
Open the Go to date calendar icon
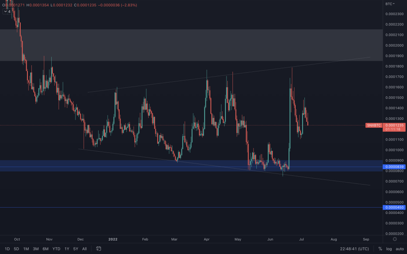[x=99, y=249]
